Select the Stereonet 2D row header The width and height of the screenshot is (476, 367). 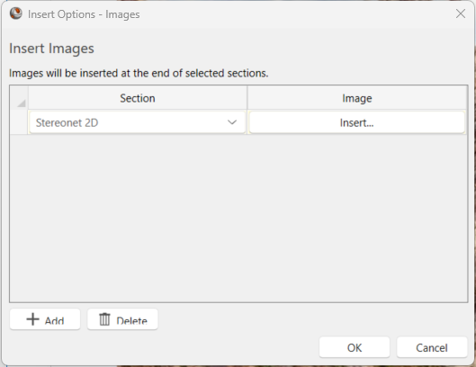tap(19, 122)
